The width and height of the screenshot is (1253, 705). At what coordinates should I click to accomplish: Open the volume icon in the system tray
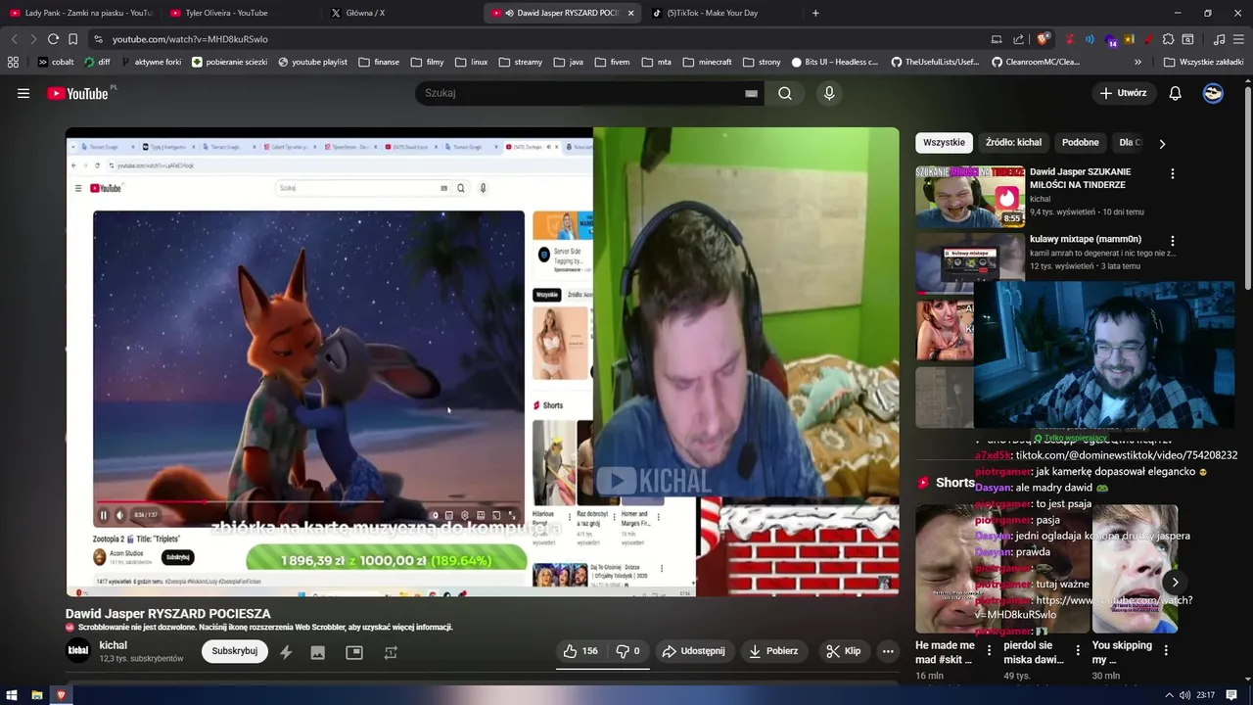1185,695
